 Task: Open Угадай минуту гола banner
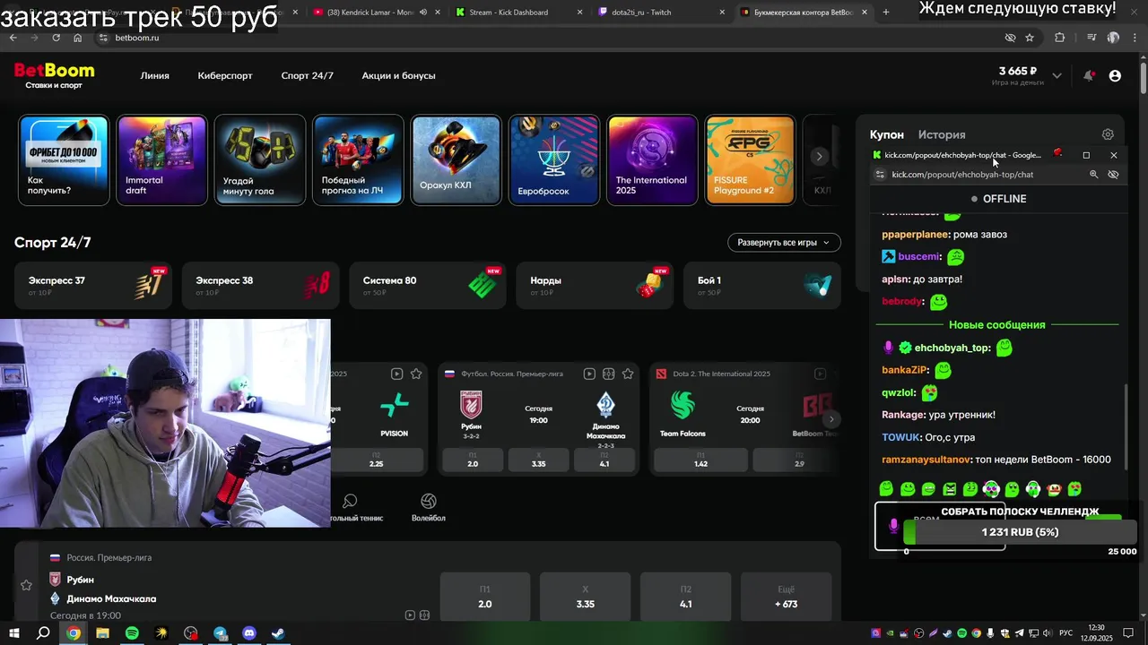pyautogui.click(x=260, y=160)
